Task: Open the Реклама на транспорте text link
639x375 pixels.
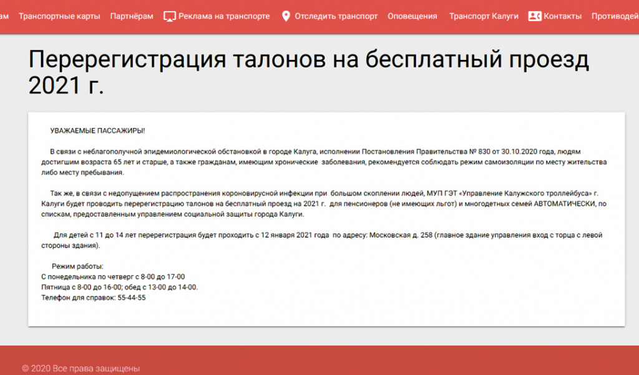Action: tap(224, 16)
